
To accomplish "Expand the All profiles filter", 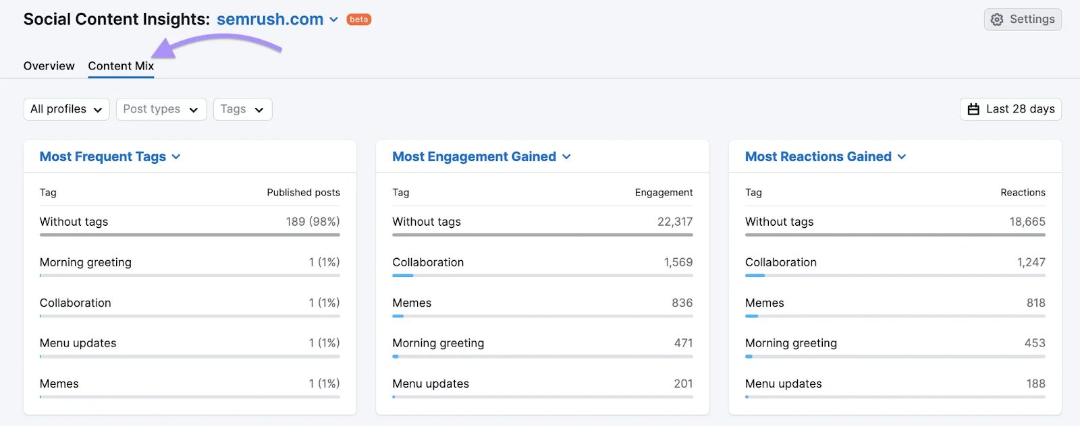I will click(x=66, y=109).
